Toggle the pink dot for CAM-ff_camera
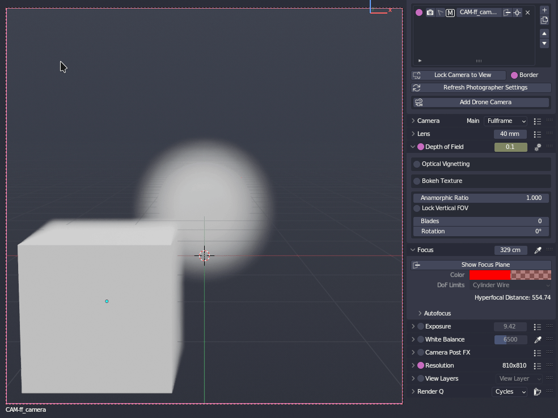 [x=419, y=12]
